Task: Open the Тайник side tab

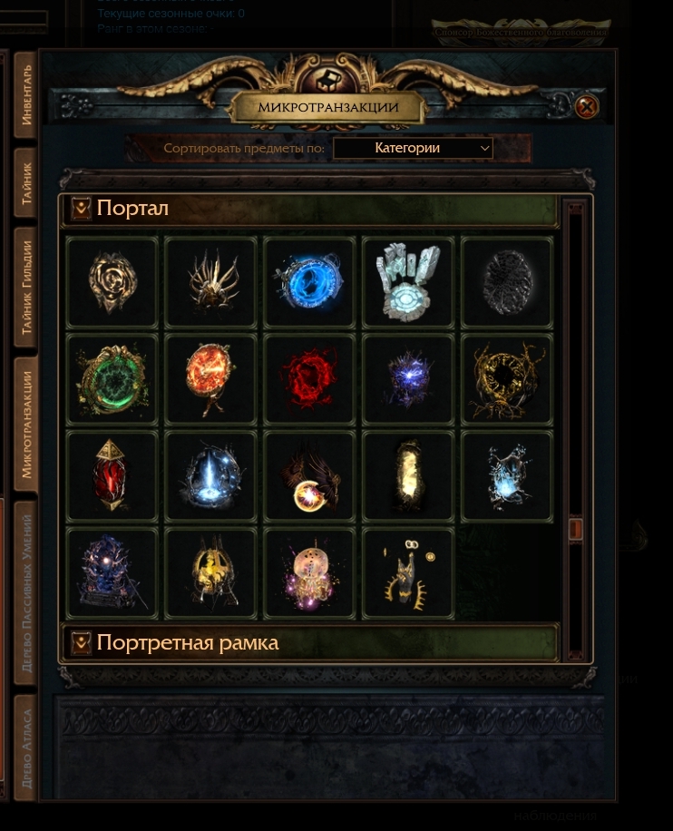Action: click(x=26, y=183)
